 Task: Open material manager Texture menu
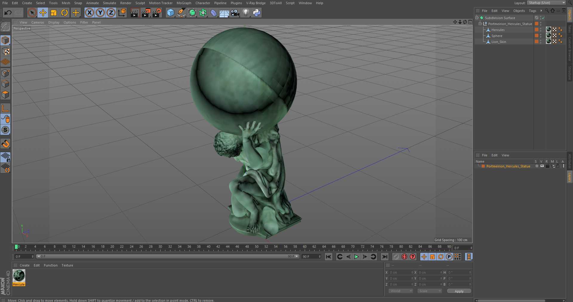click(x=67, y=265)
